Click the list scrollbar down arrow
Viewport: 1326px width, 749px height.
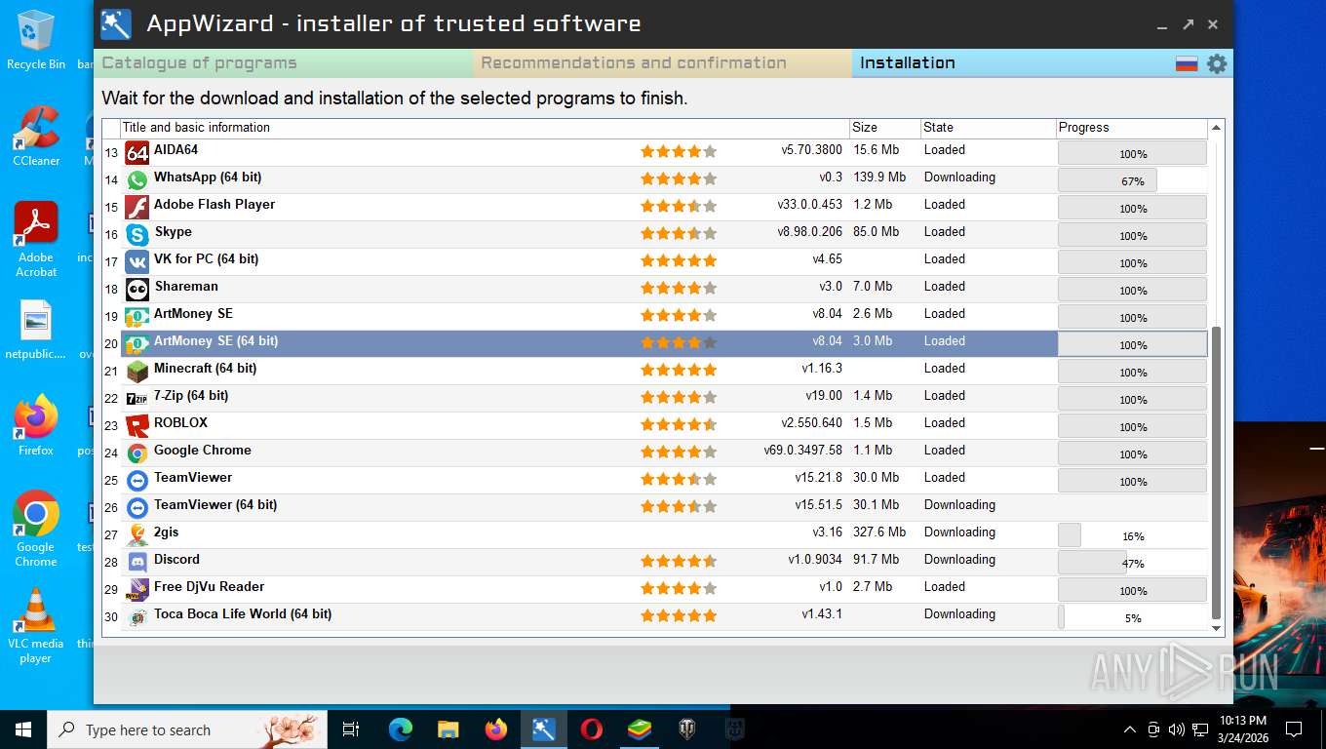(x=1216, y=628)
